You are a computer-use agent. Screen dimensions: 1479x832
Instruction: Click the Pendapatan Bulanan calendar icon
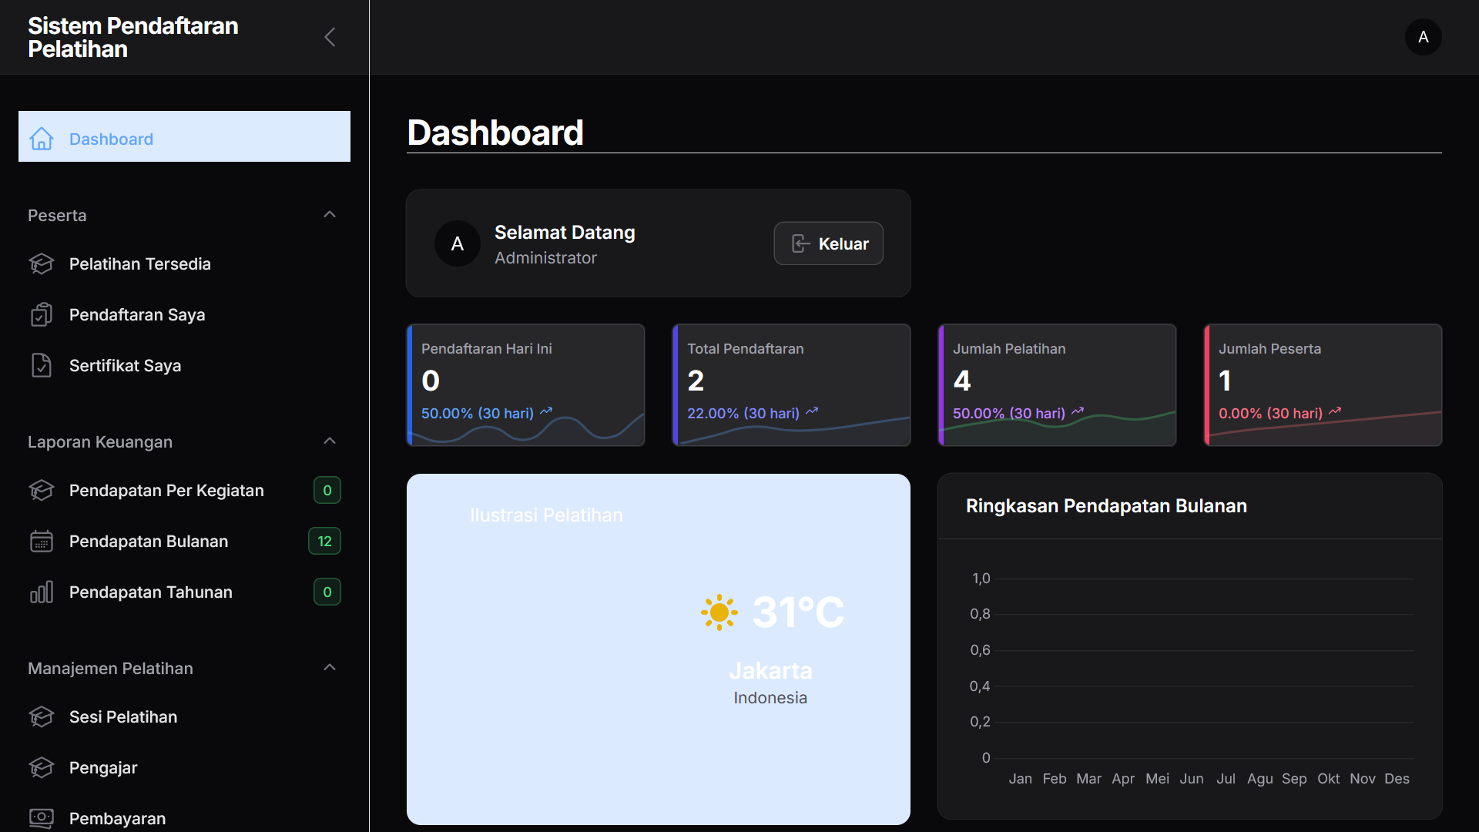point(42,541)
